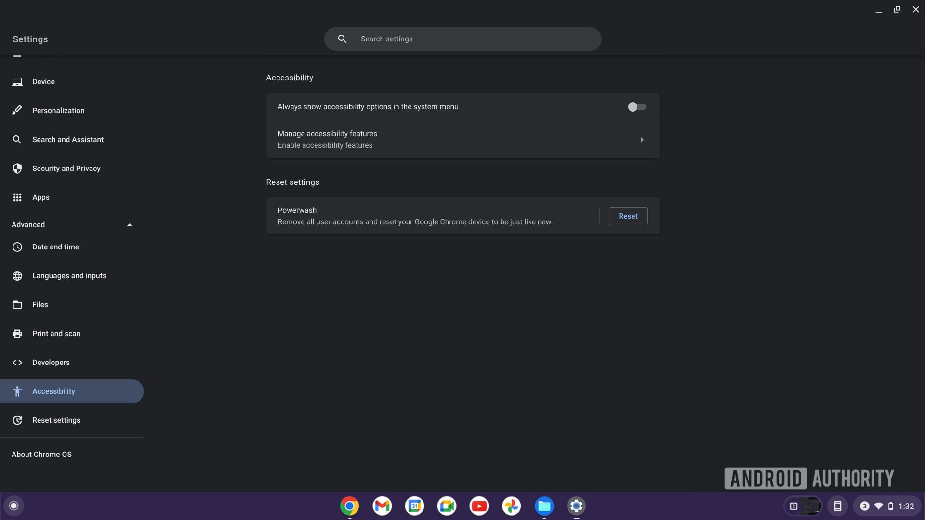Image resolution: width=925 pixels, height=520 pixels.
Task: Open Google Photos app from taskbar
Action: point(512,506)
